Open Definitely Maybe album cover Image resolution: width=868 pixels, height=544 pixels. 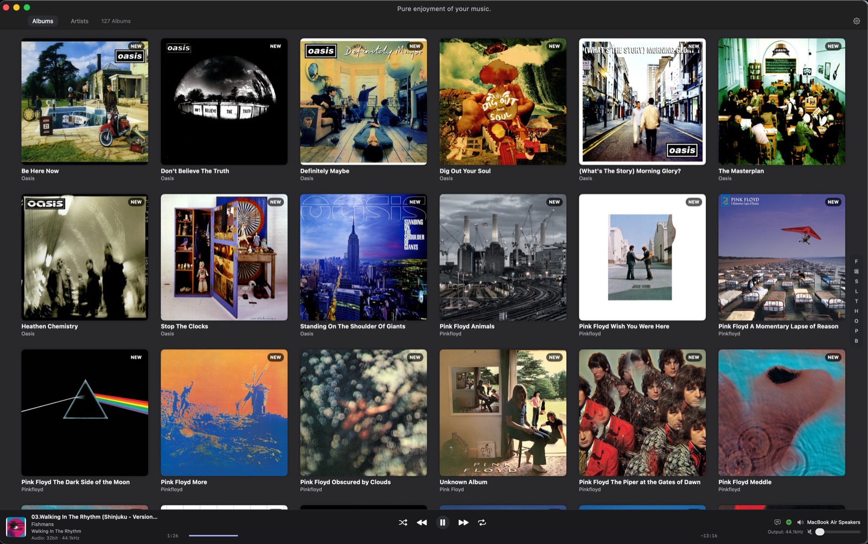pyautogui.click(x=363, y=101)
